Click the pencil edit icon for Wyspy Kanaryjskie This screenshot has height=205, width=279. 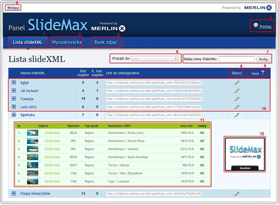click(x=237, y=194)
